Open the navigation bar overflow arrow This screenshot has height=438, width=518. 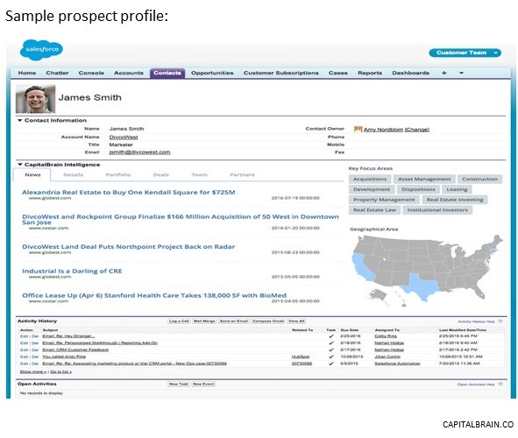click(462, 73)
